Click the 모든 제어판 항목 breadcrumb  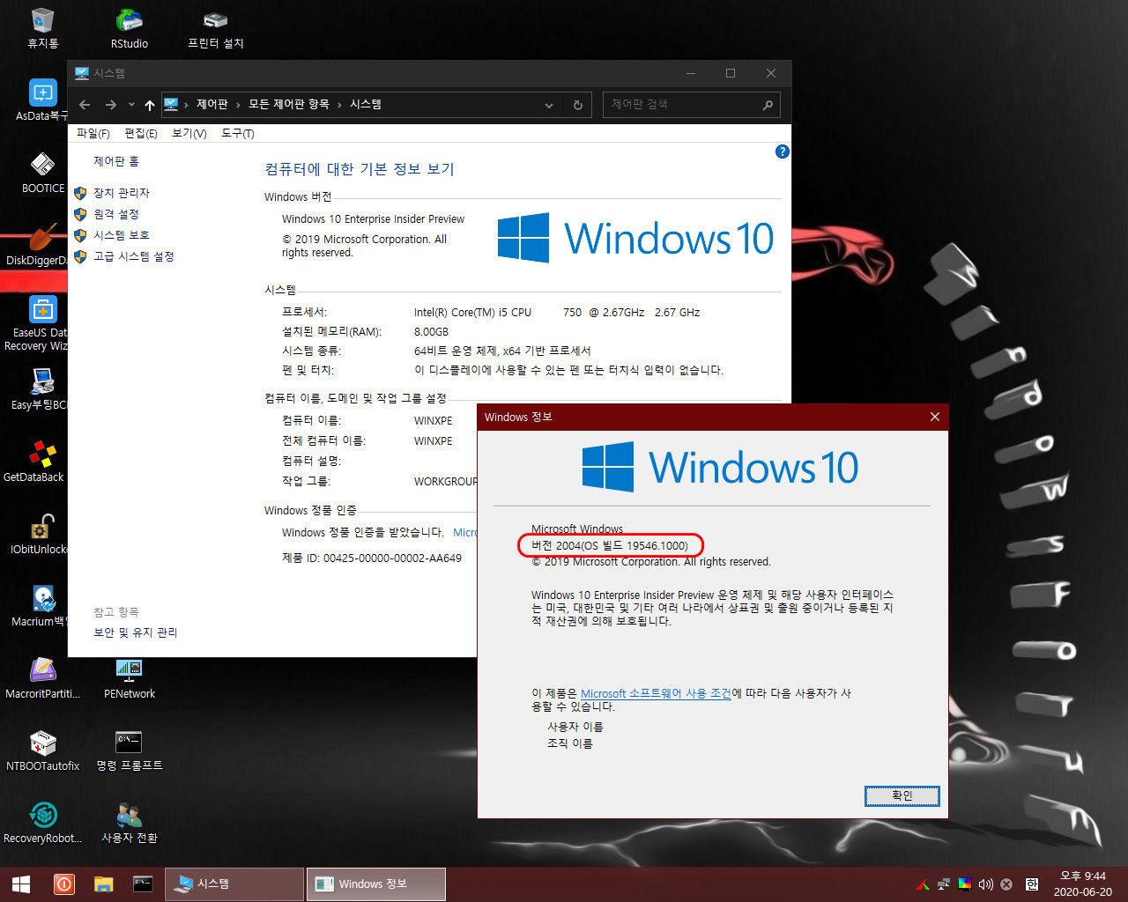pos(288,105)
